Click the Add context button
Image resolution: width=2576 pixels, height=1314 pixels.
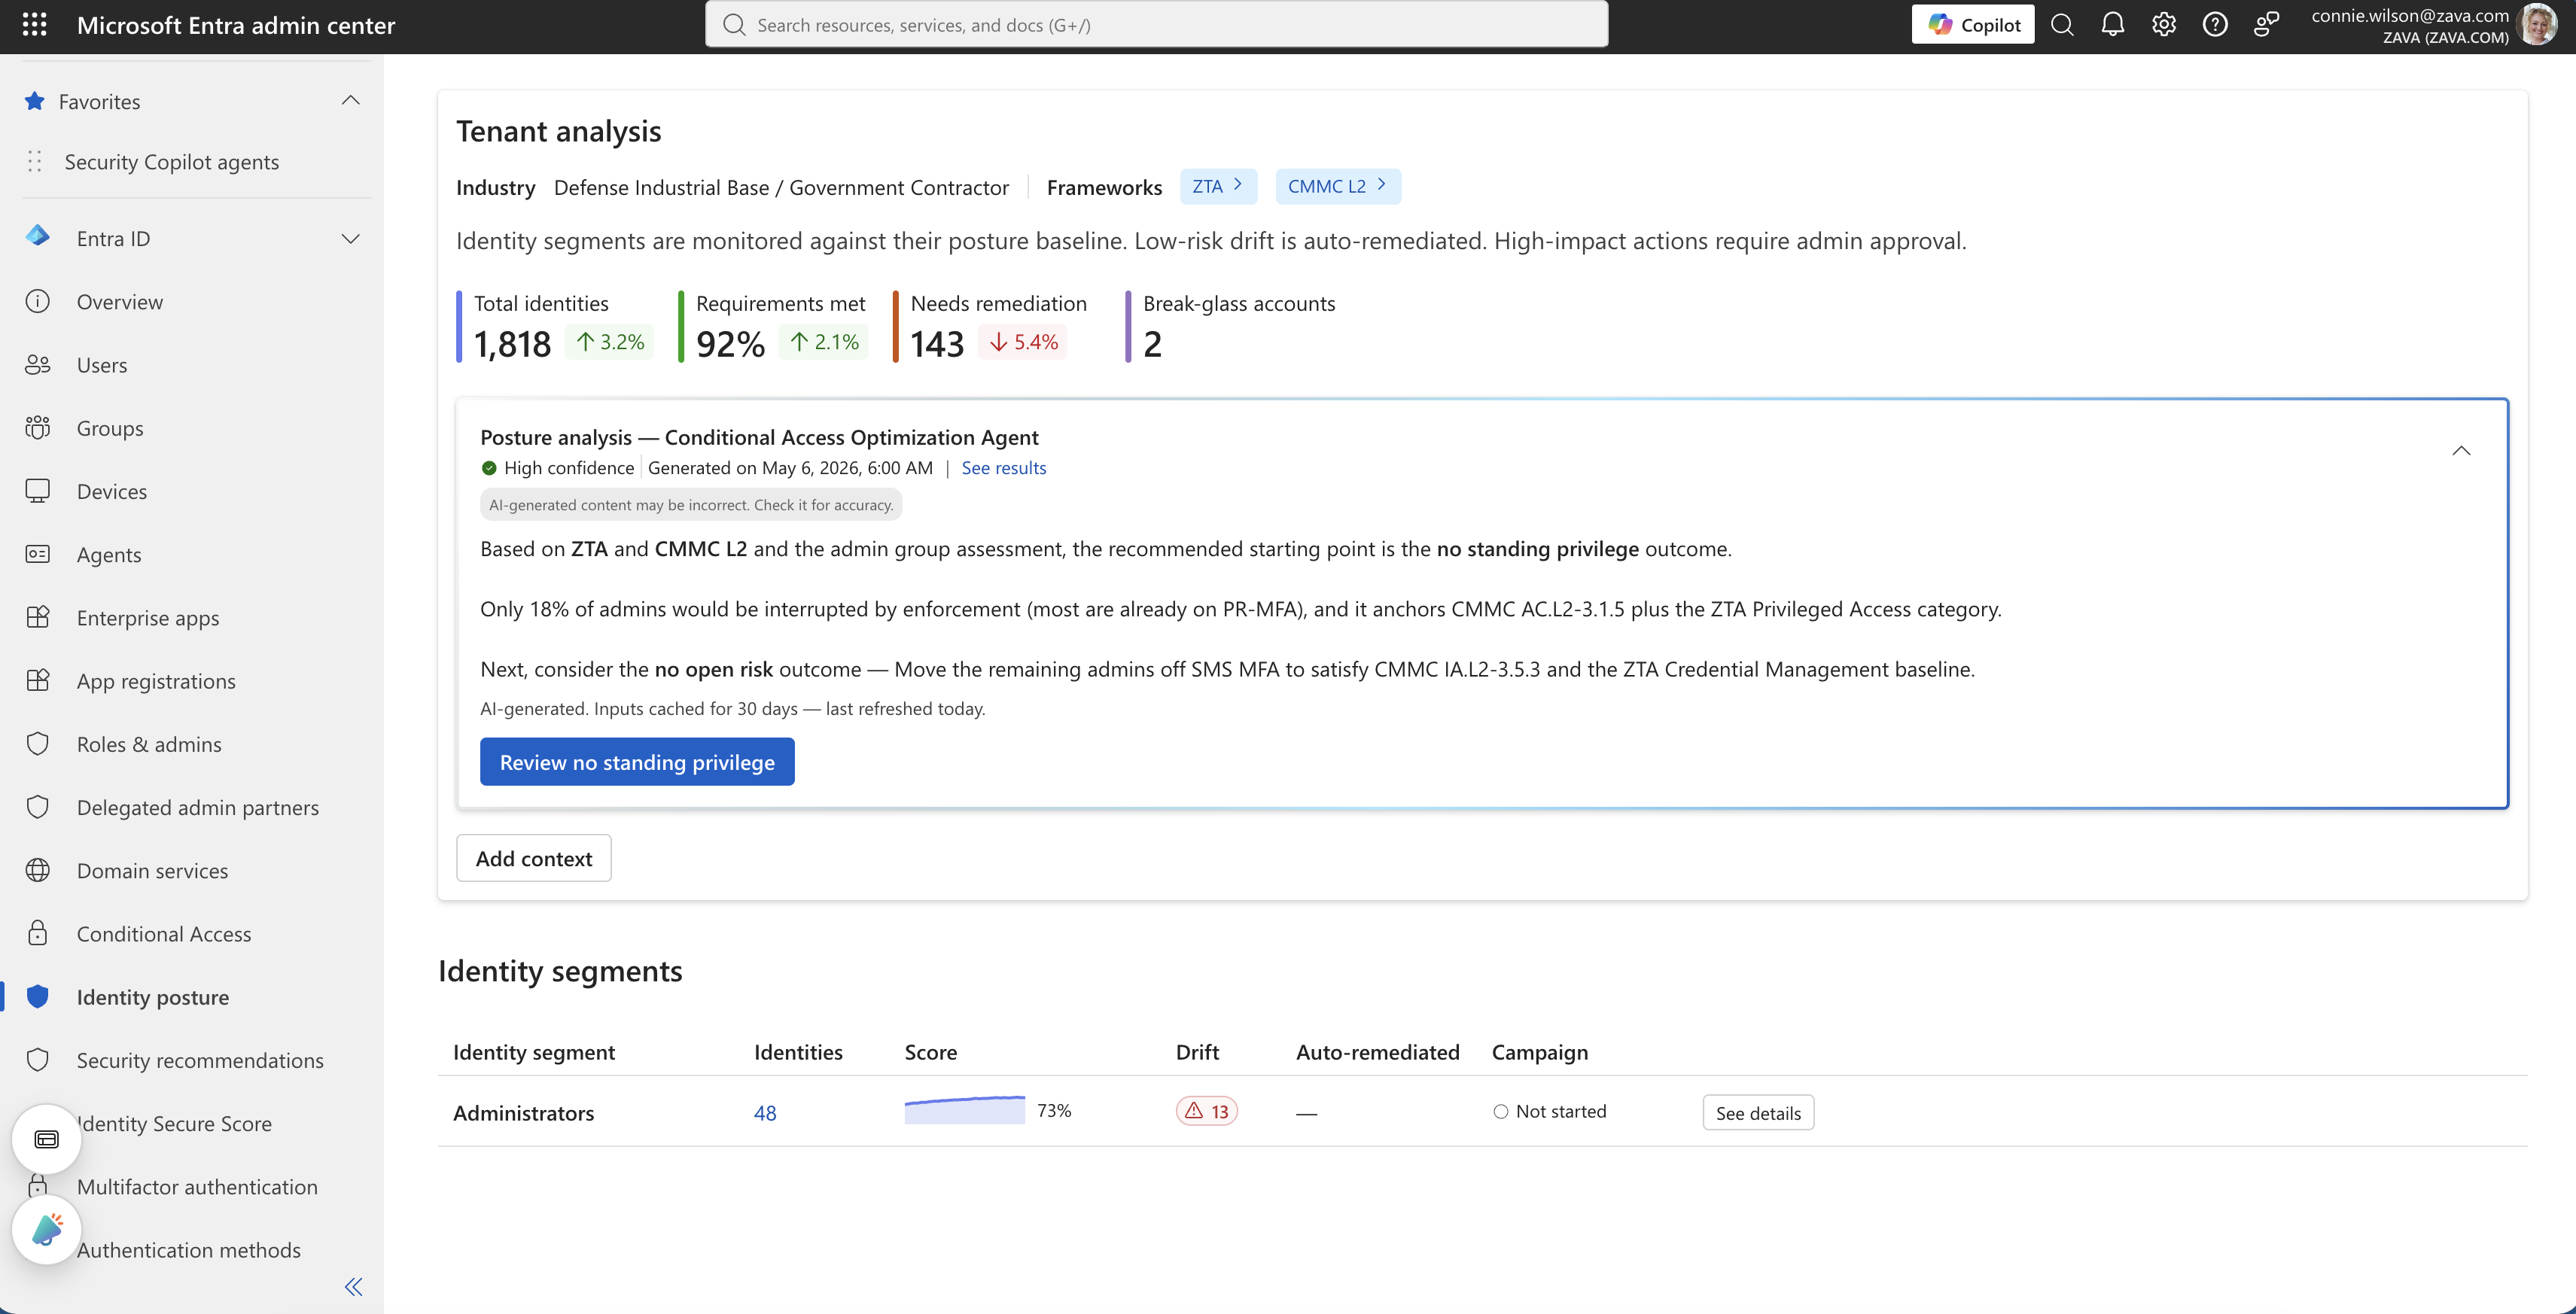tap(533, 857)
